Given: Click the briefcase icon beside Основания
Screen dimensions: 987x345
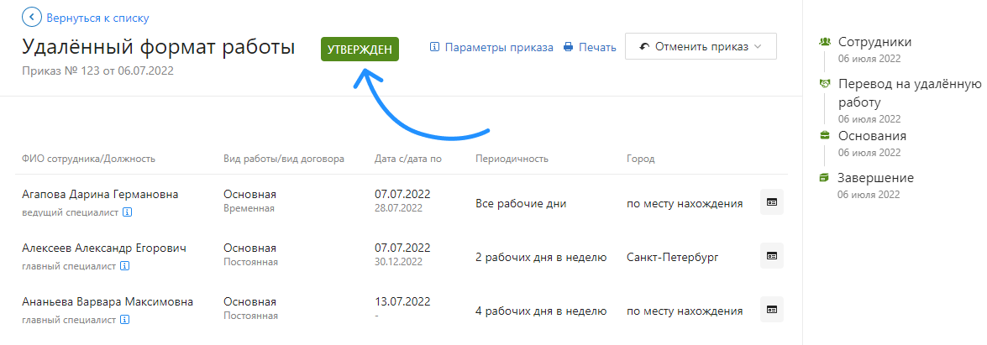Looking at the screenshot, I should tap(825, 136).
